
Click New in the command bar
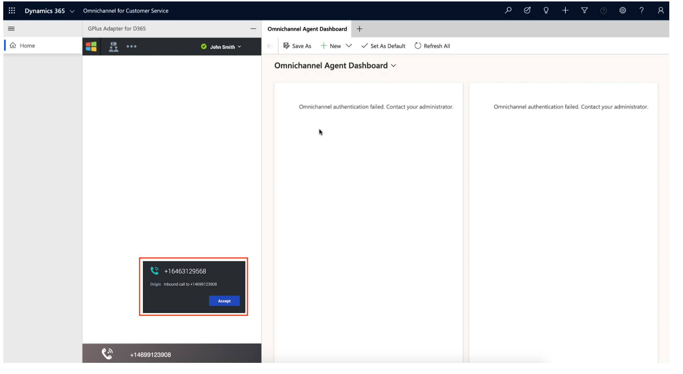331,46
